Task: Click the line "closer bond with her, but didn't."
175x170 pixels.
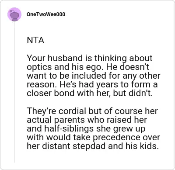Action: pyautogui.click(x=90, y=93)
